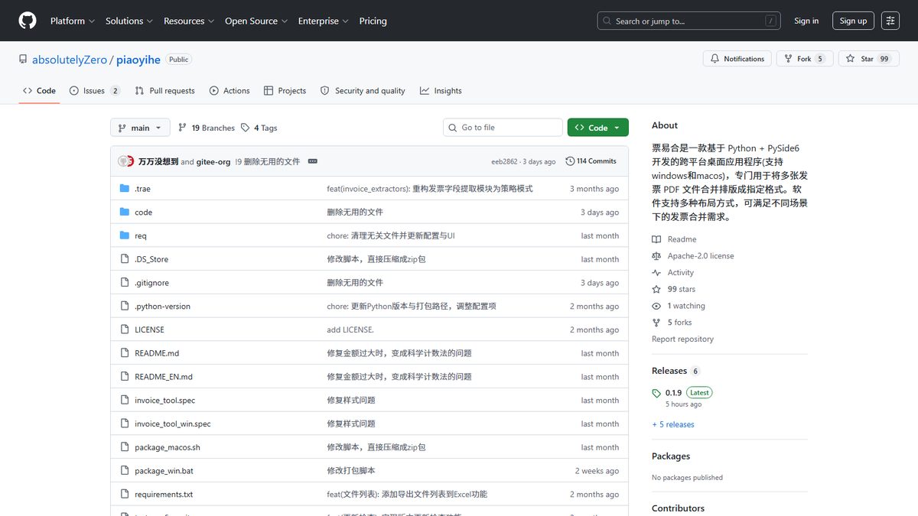Open the Security and quality tab
The image size is (918, 516).
[363, 90]
